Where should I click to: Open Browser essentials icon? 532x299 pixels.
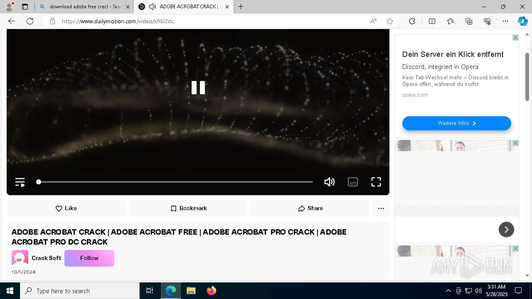[487, 21]
